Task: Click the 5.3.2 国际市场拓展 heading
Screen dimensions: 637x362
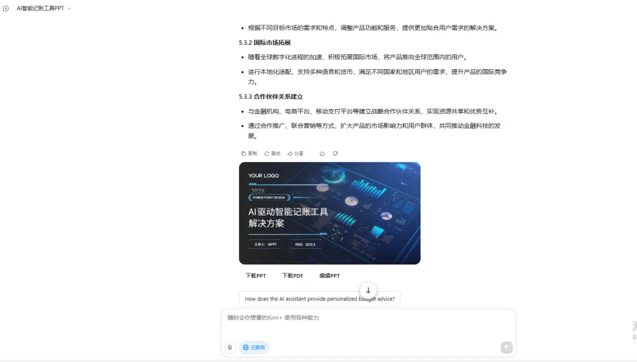Action: click(265, 43)
